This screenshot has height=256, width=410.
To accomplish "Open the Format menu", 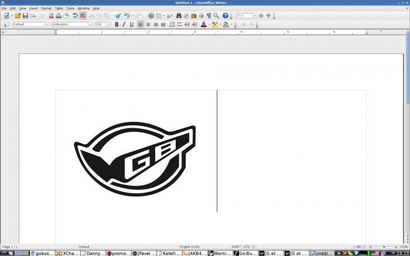I will tap(46, 8).
